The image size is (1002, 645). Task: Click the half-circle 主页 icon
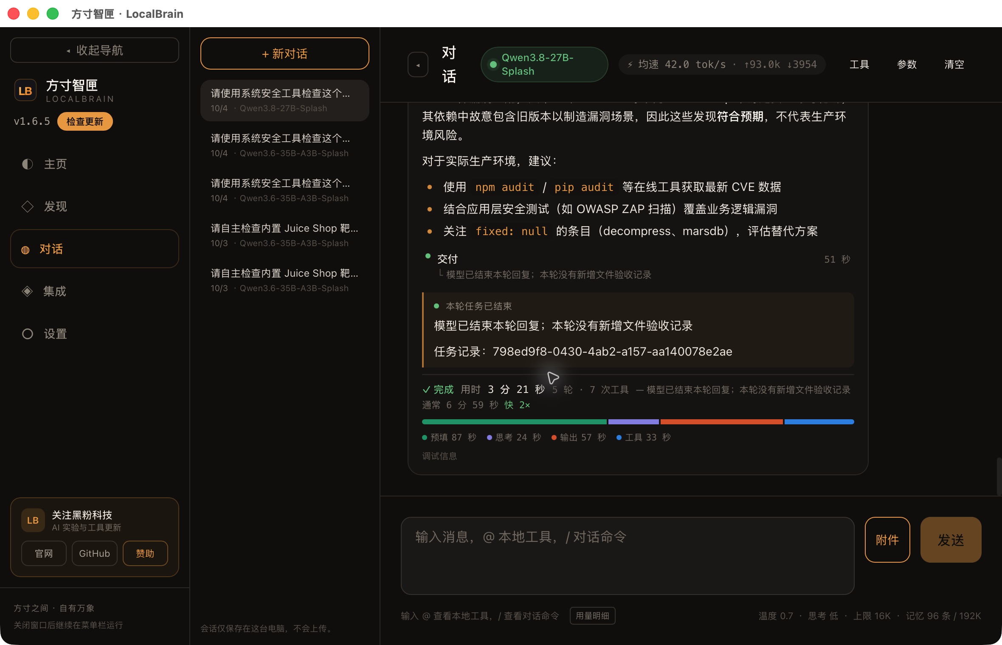pos(28,164)
